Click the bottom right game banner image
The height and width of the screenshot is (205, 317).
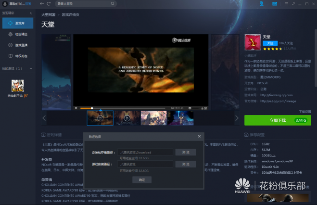point(278,198)
